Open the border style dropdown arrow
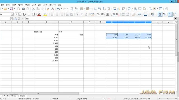This screenshot has width=179, height=100. [142, 14]
